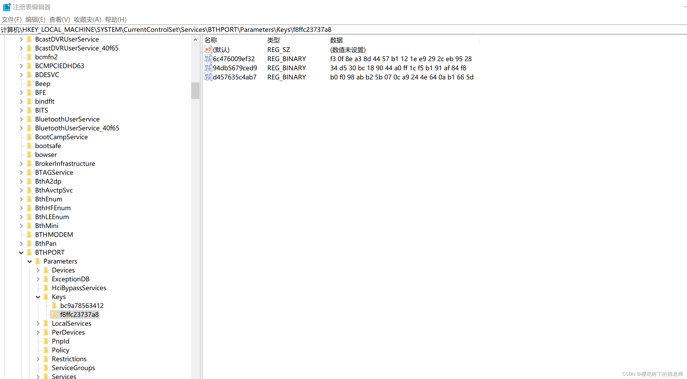Expand the LocalServices node

[38, 323]
